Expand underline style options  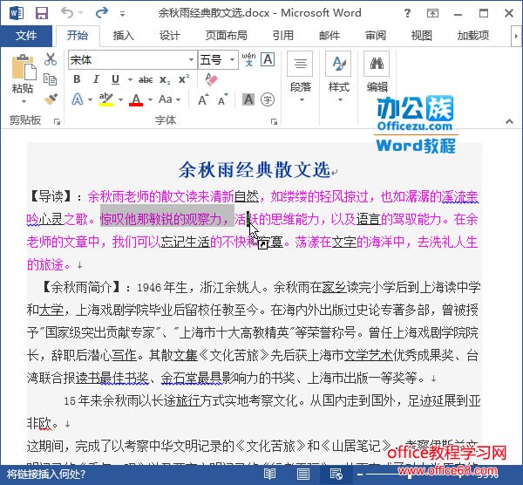[x=130, y=79]
